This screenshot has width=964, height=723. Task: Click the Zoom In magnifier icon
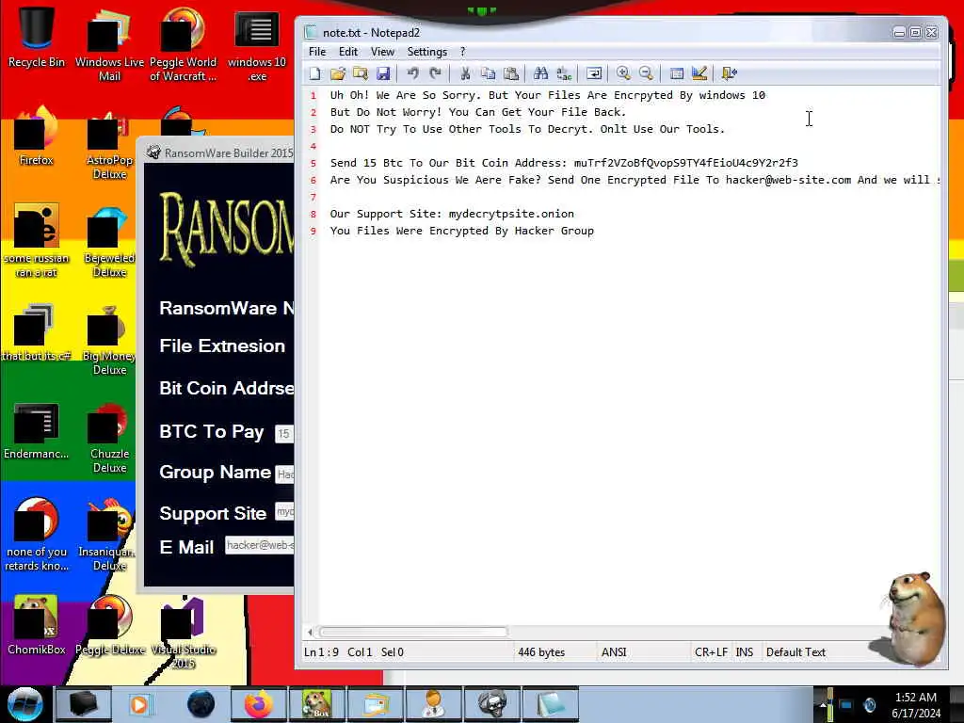click(623, 73)
